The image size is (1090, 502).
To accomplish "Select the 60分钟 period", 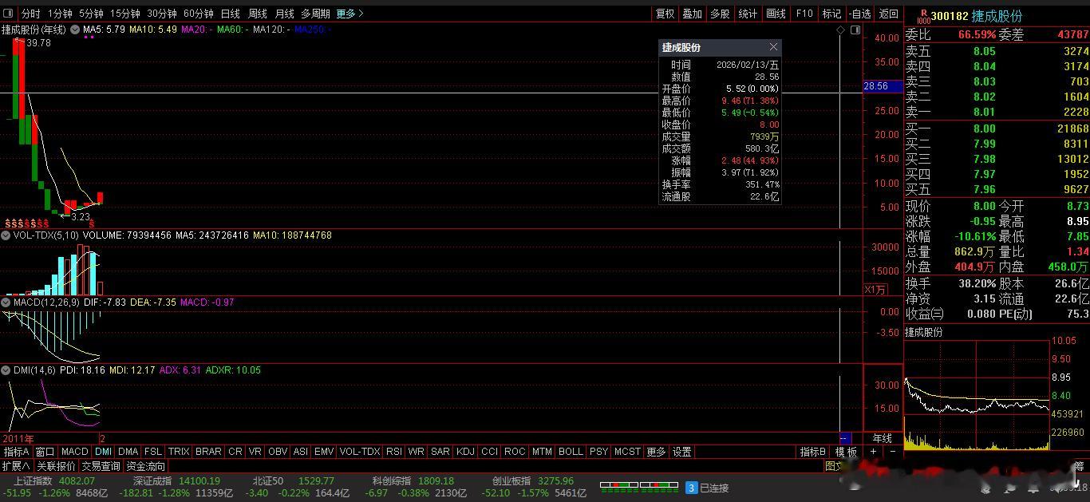I will coord(199,14).
